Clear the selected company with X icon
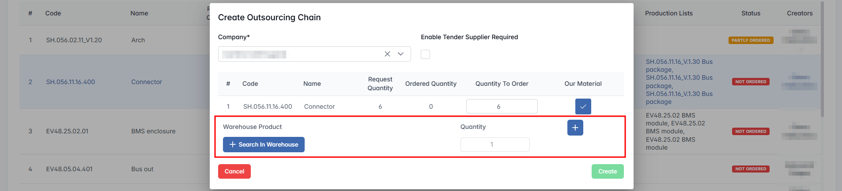Image resolution: width=842 pixels, height=191 pixels. tap(387, 54)
